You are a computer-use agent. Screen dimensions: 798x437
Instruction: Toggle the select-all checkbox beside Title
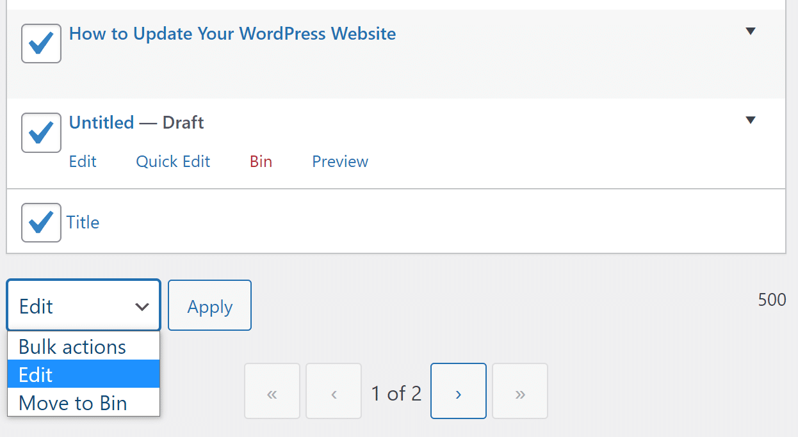(x=41, y=222)
